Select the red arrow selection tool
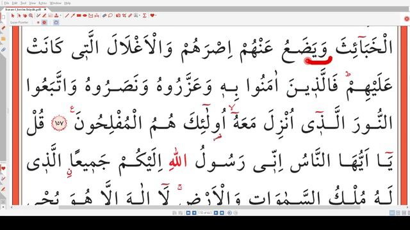The height and width of the screenshot is (230, 410). (13, 16)
